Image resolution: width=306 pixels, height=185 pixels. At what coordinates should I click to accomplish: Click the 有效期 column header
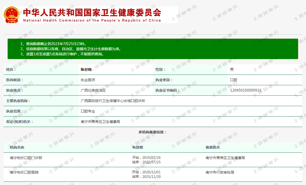(x=138, y=147)
